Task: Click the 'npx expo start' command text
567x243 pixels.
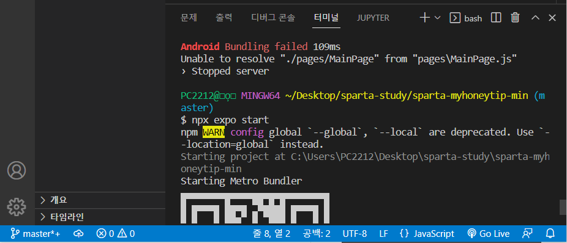Action: 230,120
